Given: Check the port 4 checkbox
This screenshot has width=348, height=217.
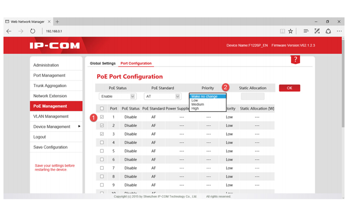Looking at the screenshot, I should click(102, 142).
